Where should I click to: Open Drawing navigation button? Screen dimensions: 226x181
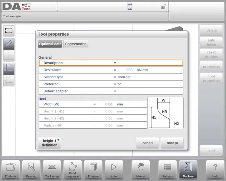click(x=31, y=170)
